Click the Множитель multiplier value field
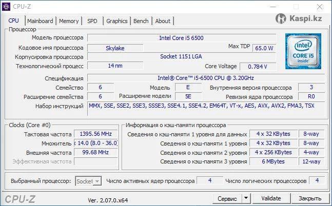This screenshot has height=206, width=332. coord(96,143)
